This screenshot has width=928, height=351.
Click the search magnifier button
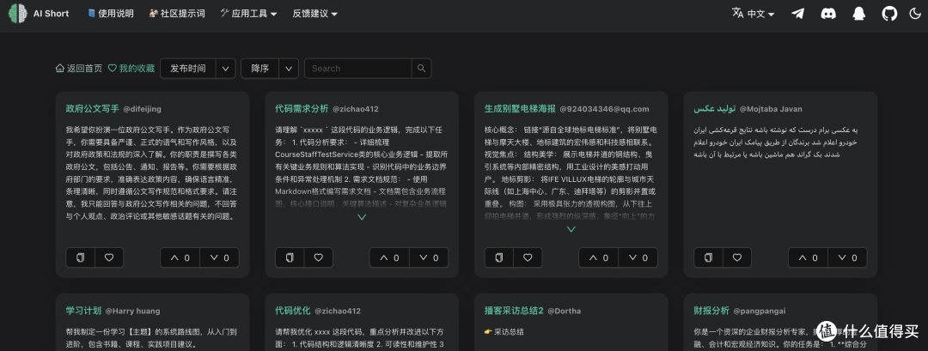pos(421,69)
